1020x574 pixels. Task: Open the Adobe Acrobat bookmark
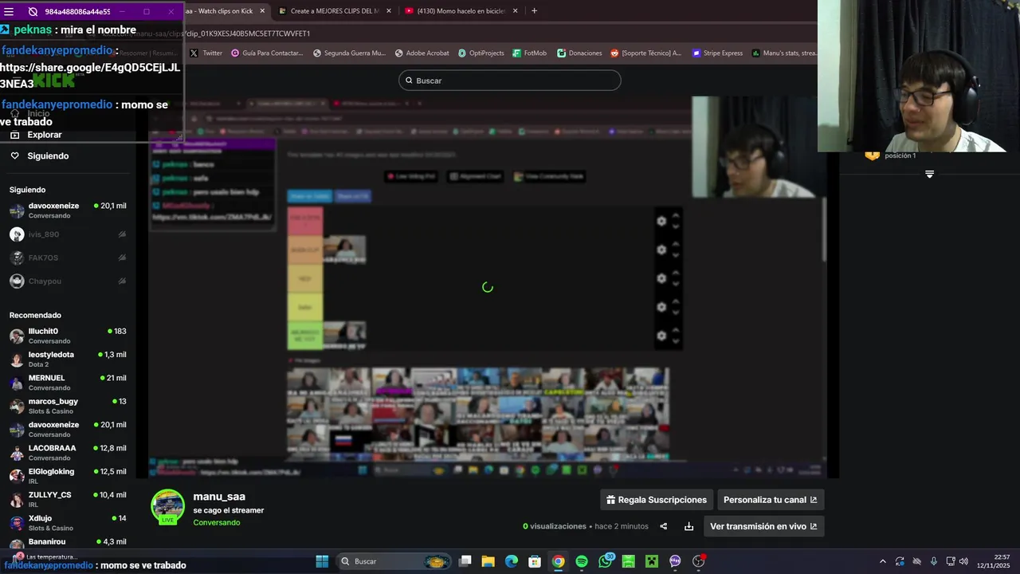[x=422, y=53]
